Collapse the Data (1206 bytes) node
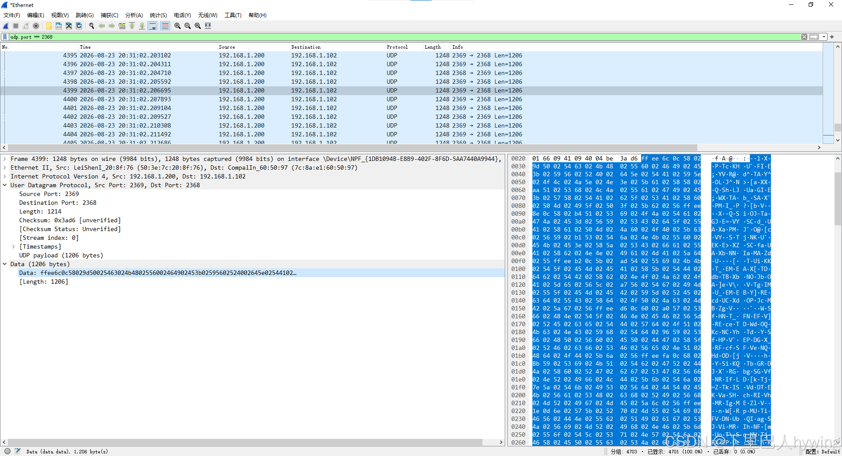Viewport: 842px width, 456px height. pos(5,264)
